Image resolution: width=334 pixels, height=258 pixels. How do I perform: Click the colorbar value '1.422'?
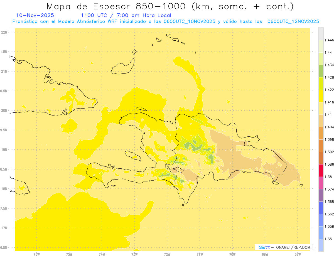(x=330, y=90)
